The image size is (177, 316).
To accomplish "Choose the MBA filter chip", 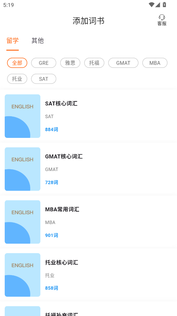I will click(x=155, y=63).
